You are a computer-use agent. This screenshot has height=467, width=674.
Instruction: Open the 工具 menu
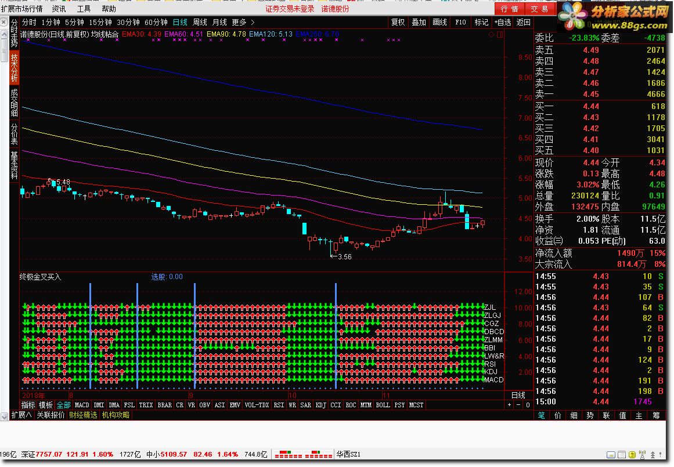tap(84, 9)
